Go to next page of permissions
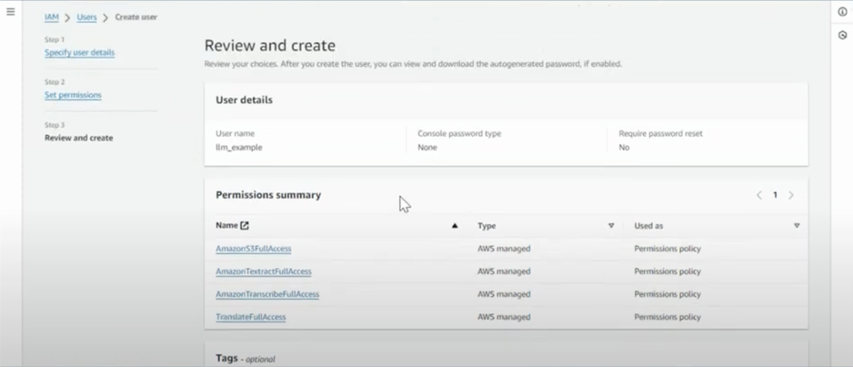This screenshot has width=853, height=367. (x=791, y=195)
